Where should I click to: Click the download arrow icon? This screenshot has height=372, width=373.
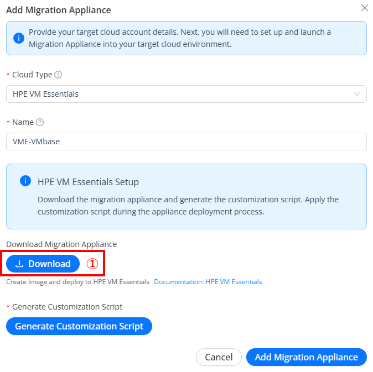tap(19, 264)
